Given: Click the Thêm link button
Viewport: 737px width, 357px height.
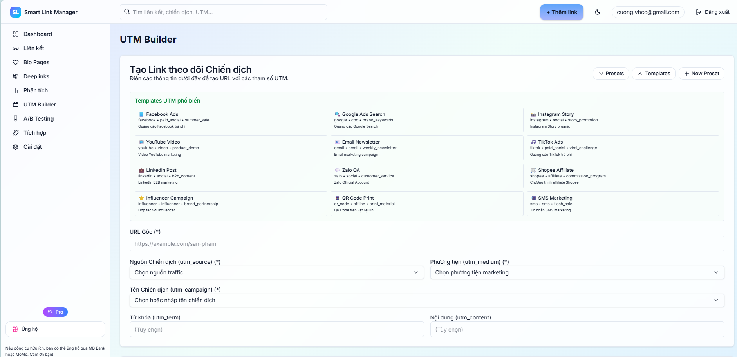Looking at the screenshot, I should (562, 12).
